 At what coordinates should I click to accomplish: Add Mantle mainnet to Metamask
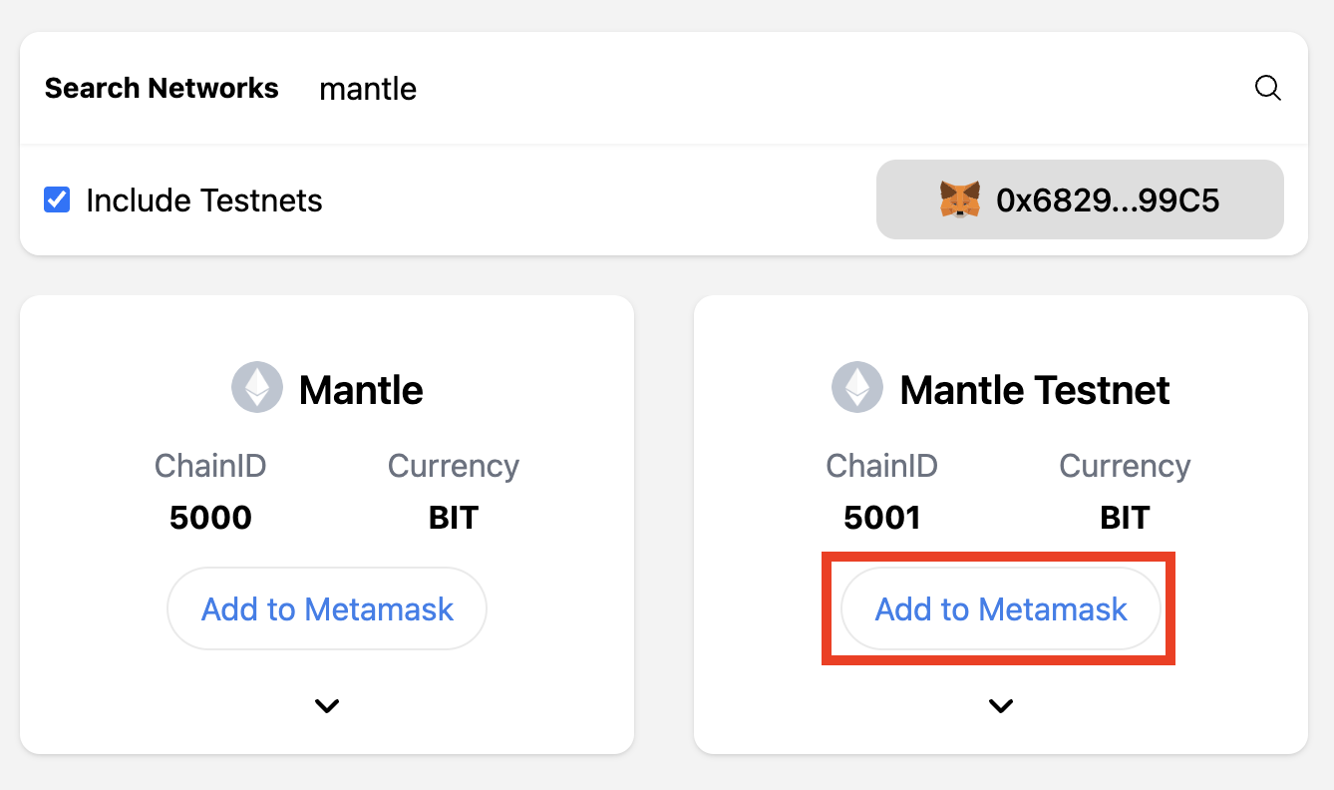pyautogui.click(x=327, y=609)
